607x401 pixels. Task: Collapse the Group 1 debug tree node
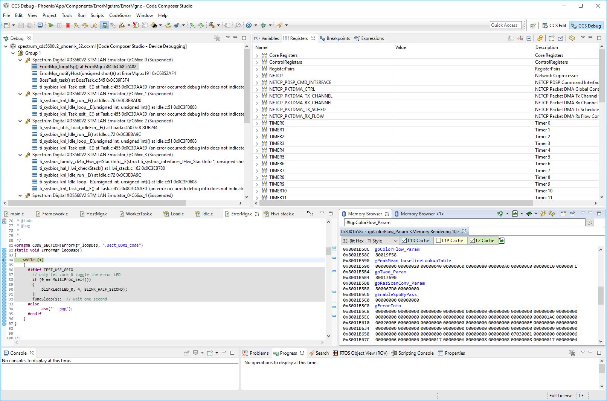(x=13, y=53)
